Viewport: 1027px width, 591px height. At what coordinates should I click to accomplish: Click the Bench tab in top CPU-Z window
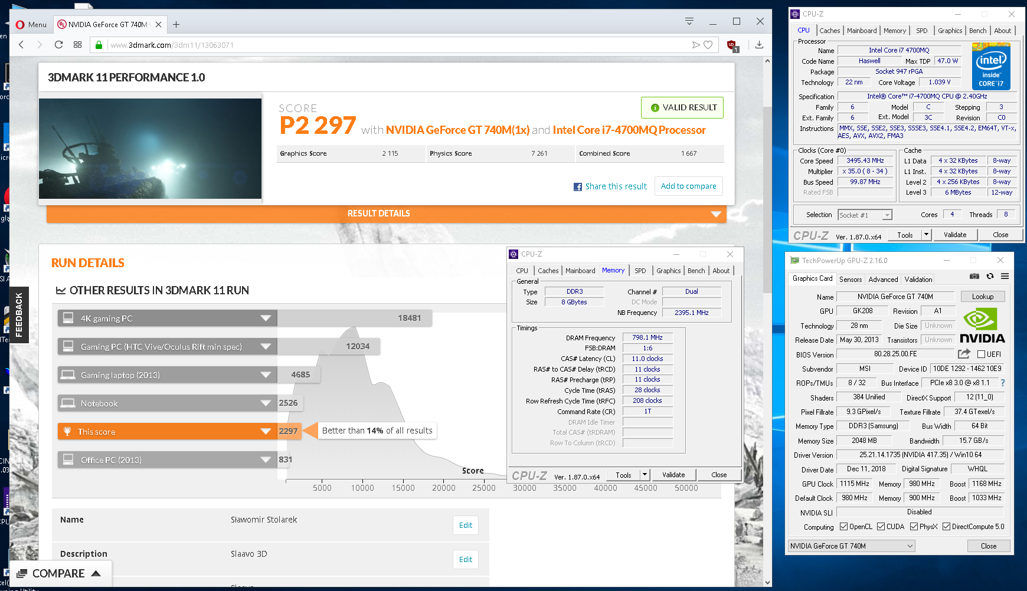tap(977, 31)
